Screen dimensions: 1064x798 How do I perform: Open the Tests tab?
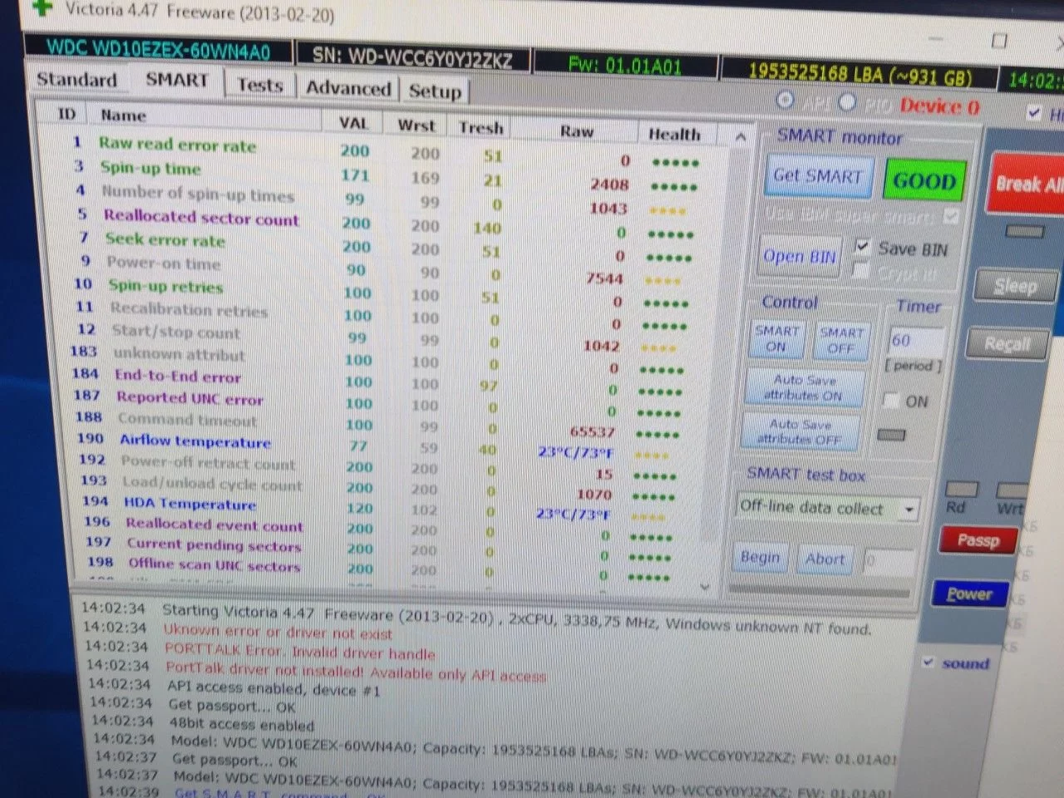click(x=260, y=86)
